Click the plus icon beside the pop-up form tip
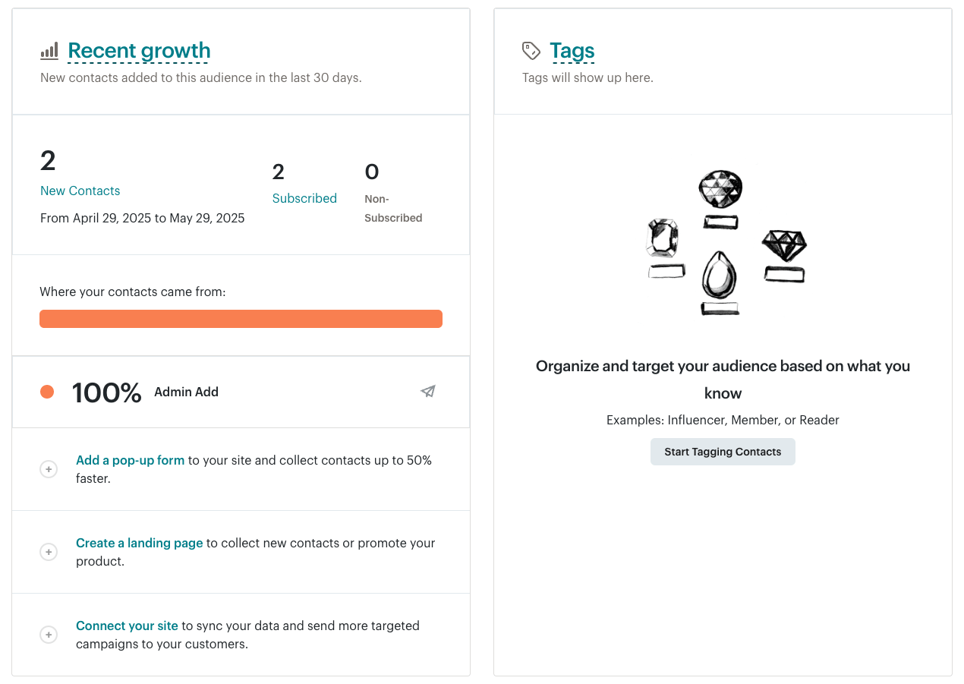The width and height of the screenshot is (964, 684). click(49, 469)
